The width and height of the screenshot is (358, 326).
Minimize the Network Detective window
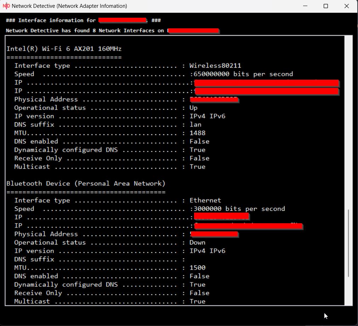(305, 6)
